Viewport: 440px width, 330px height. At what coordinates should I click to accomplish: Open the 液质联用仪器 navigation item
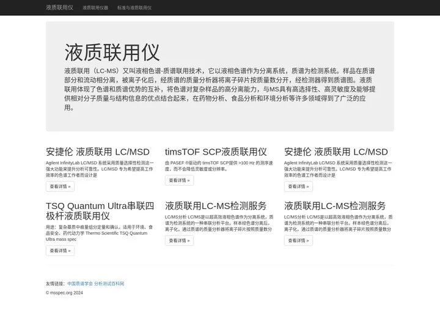(x=95, y=8)
